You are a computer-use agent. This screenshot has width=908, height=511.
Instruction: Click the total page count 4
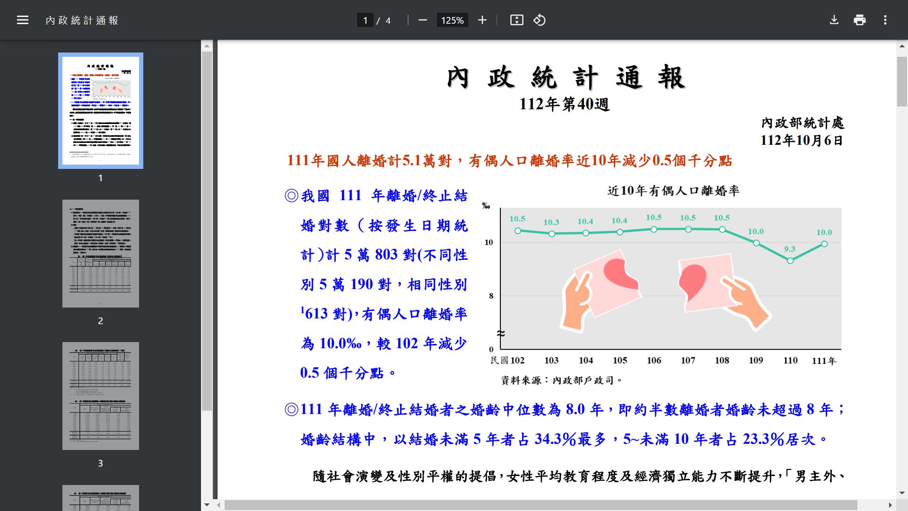[x=388, y=20]
